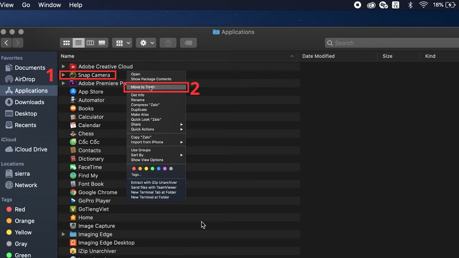Select the iZip Unarchiver icon
459x258 pixels.
click(73, 251)
